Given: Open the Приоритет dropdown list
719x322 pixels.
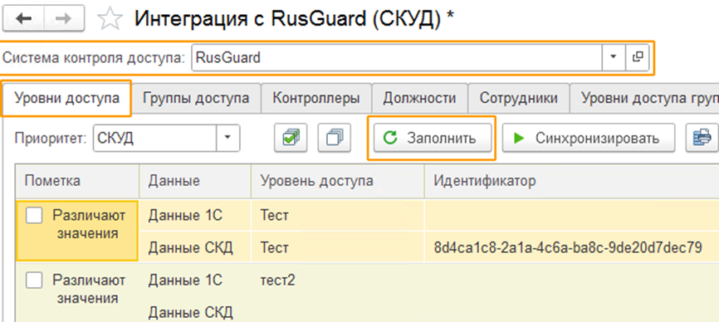Looking at the screenshot, I should coord(227,138).
